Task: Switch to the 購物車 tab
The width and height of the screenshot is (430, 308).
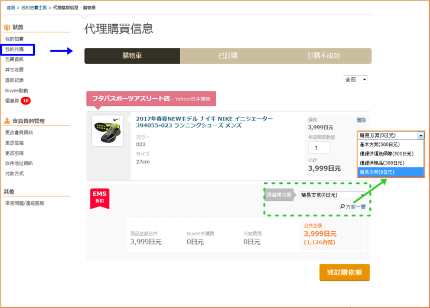Action: point(132,56)
